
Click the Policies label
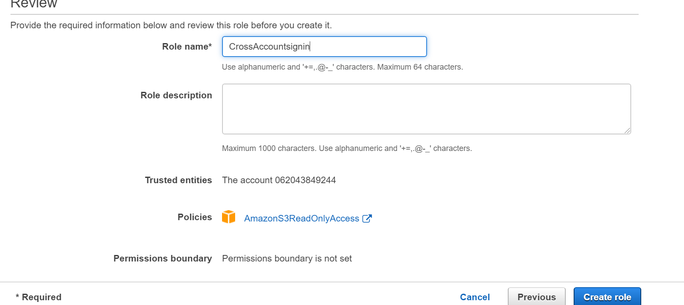coord(195,217)
